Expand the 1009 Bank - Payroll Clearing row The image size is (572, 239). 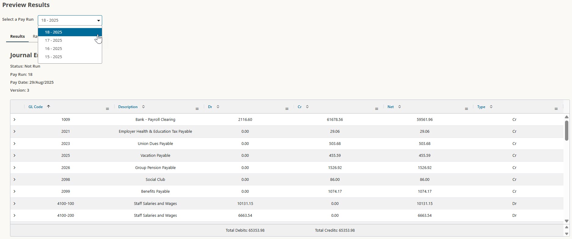coord(14,120)
